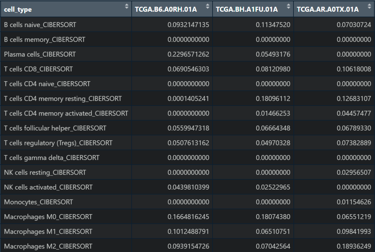Click value 0.06551219

coord(354,217)
